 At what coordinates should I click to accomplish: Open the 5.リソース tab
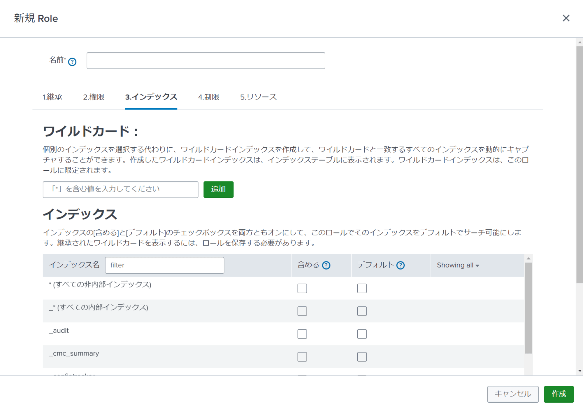point(258,97)
